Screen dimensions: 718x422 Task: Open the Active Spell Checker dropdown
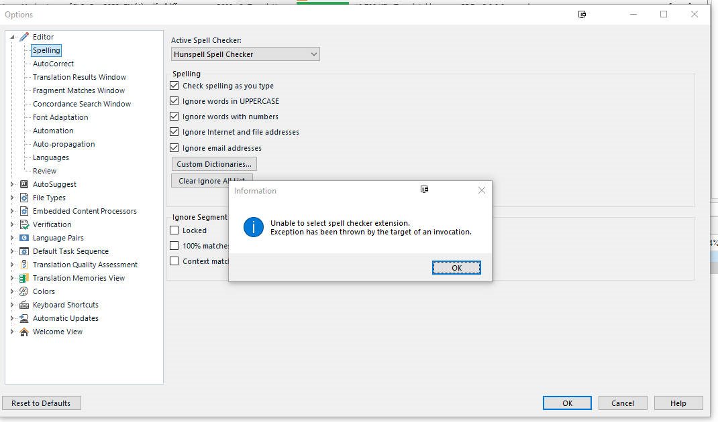tap(246, 54)
